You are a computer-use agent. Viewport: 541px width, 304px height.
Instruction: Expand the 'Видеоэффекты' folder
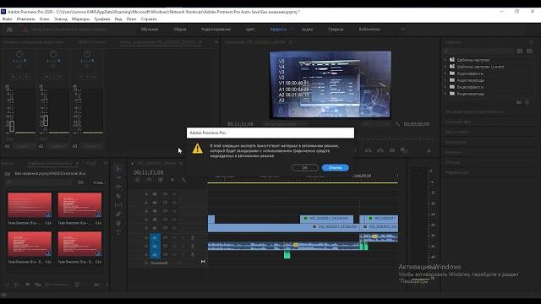(445, 87)
